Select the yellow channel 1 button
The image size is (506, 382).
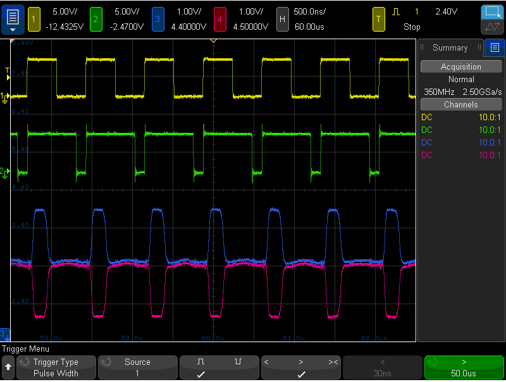(34, 20)
